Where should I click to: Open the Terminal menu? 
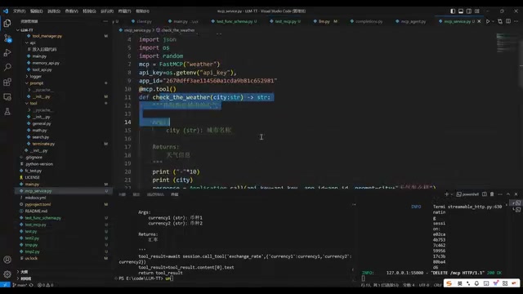pyautogui.click(x=124, y=11)
